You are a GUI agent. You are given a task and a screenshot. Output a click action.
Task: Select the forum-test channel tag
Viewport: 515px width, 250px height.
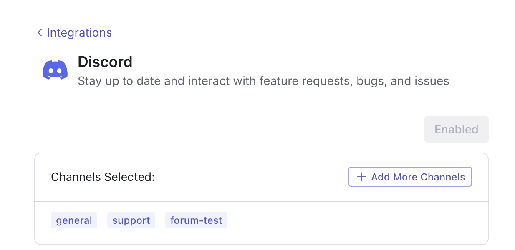tap(196, 220)
